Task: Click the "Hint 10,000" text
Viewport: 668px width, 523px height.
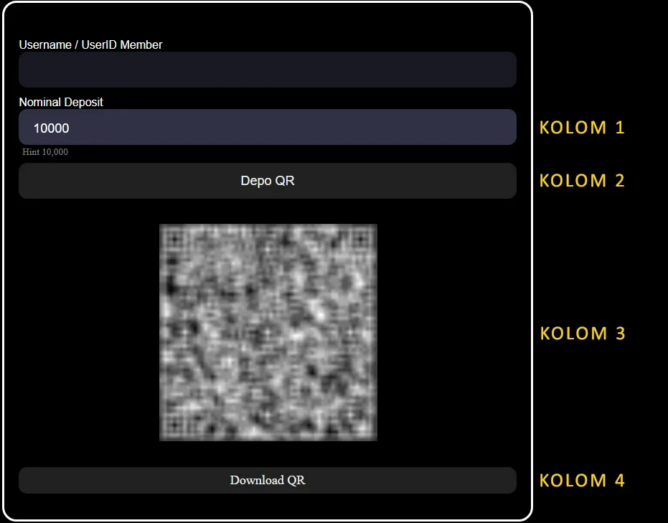Action: click(x=45, y=152)
